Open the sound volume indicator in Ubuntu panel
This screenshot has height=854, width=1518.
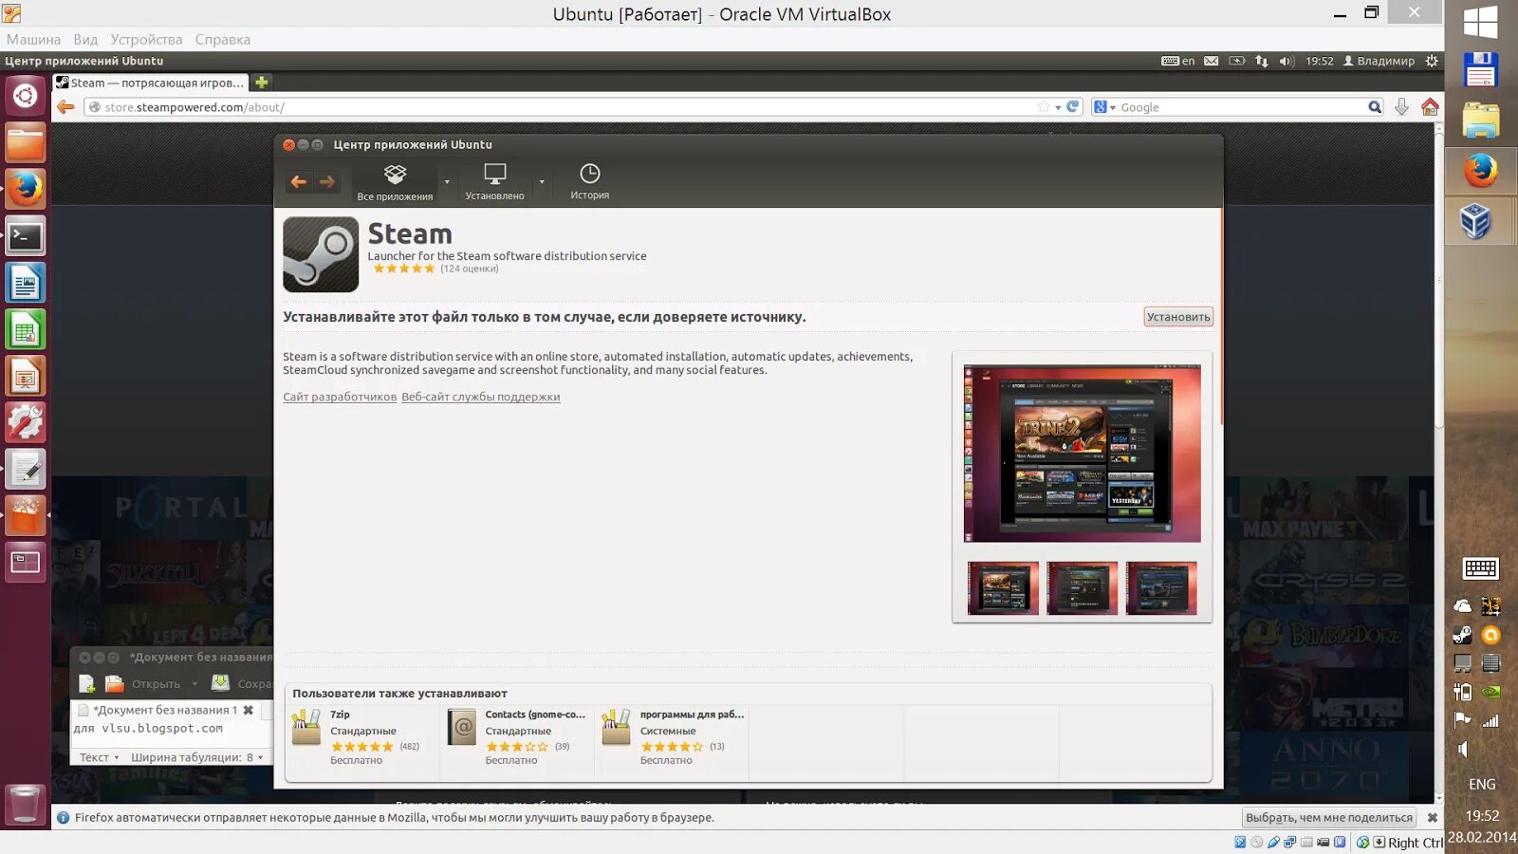click(x=1287, y=61)
